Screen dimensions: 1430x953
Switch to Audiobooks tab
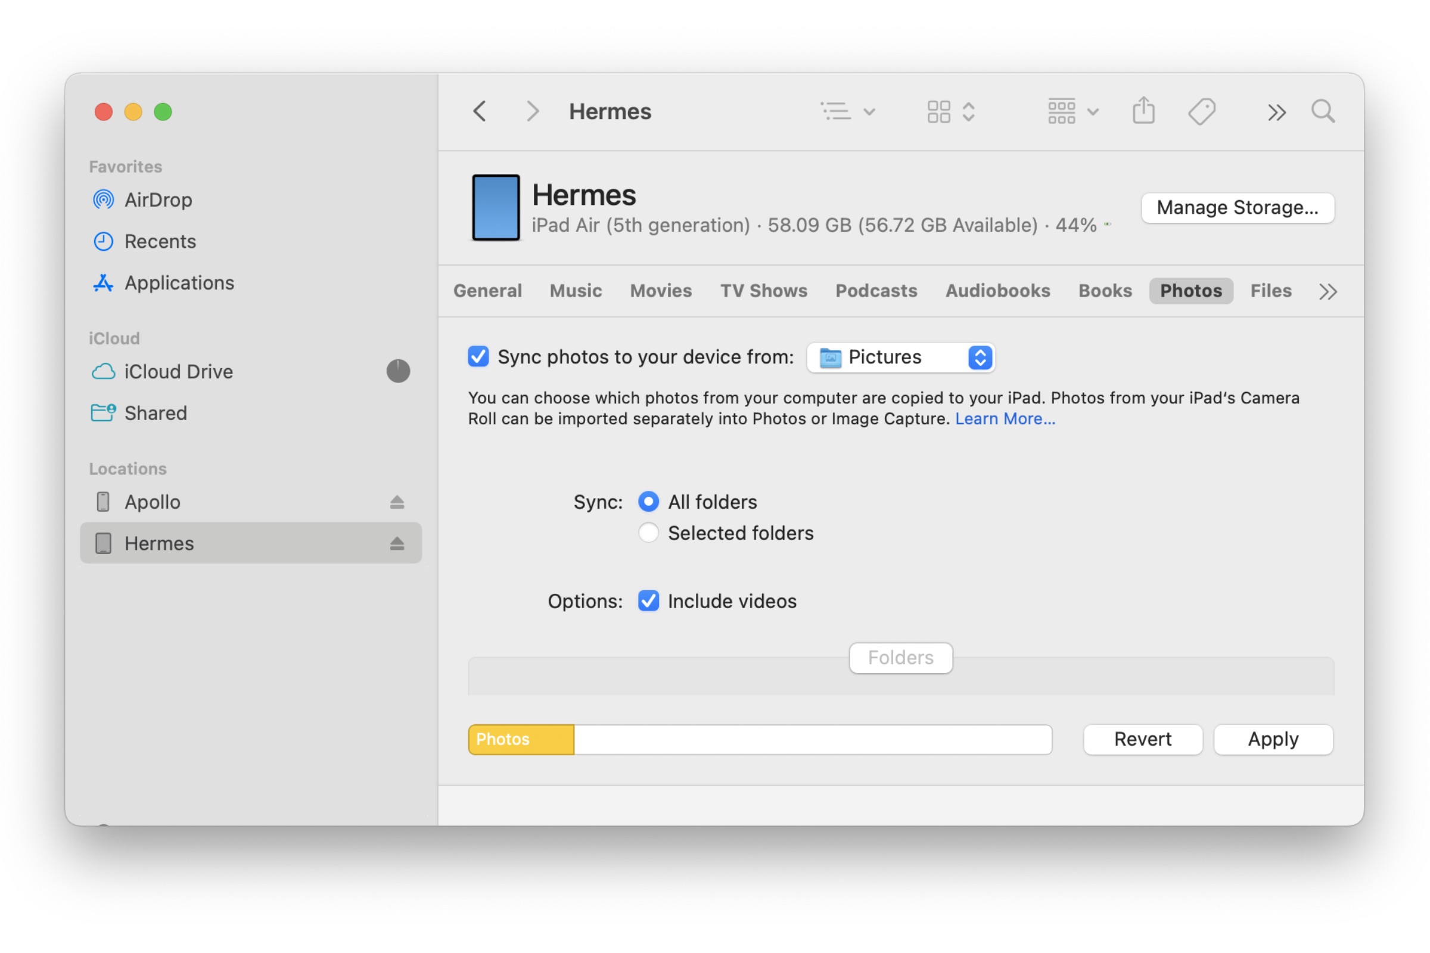(997, 291)
